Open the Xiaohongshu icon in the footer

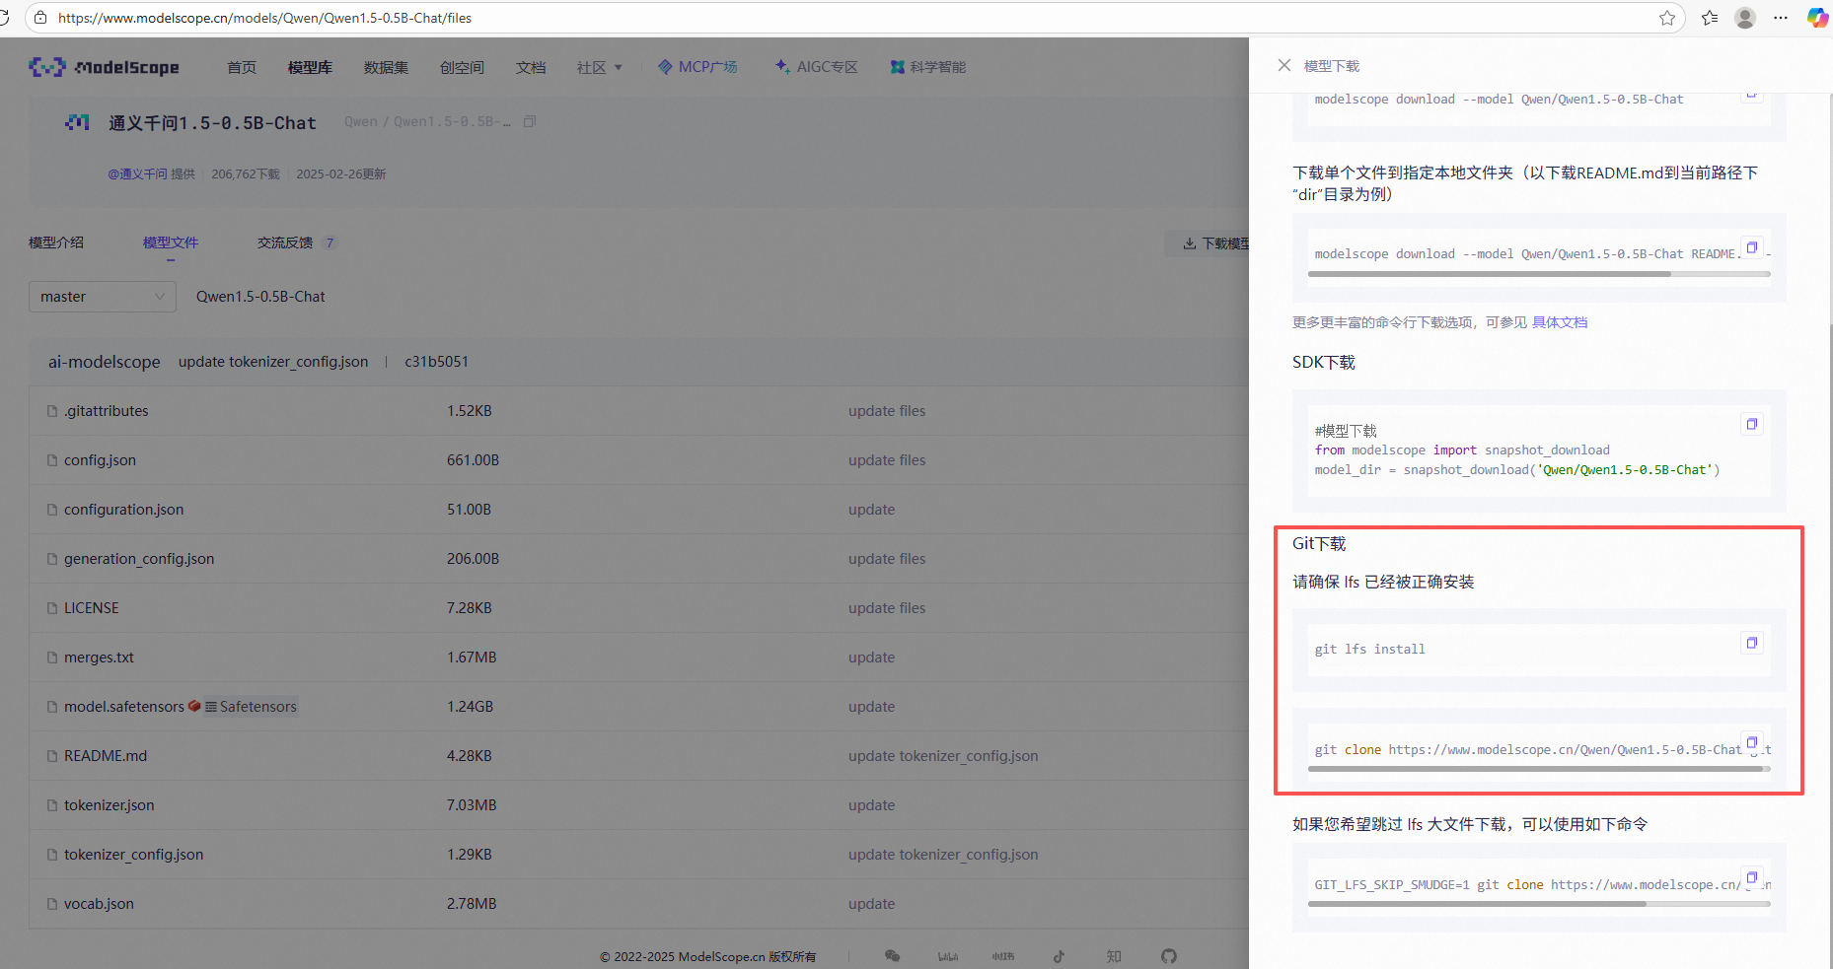tap(1003, 956)
